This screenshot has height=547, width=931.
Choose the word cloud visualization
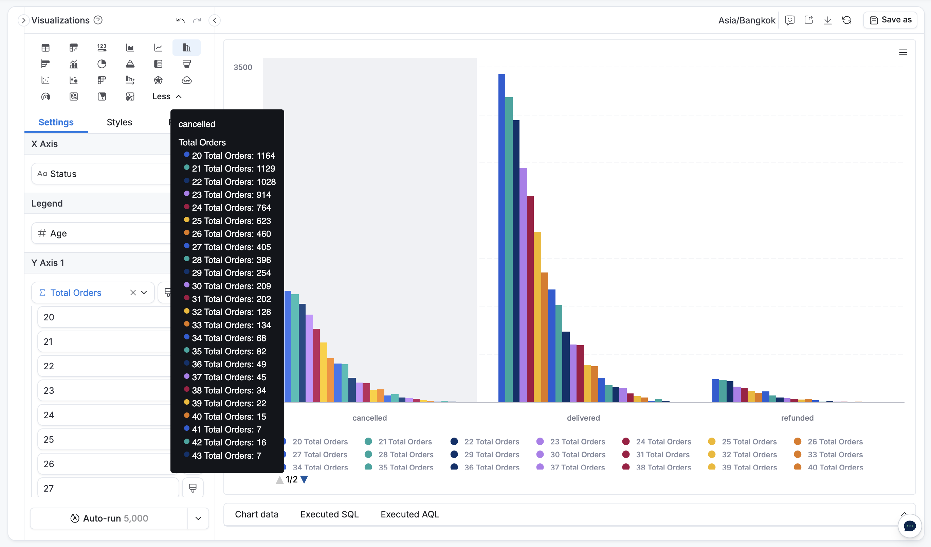tap(186, 80)
